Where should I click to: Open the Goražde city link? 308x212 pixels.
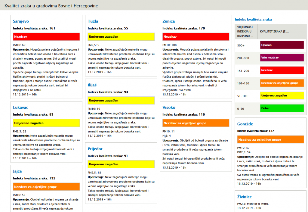coord(245,124)
